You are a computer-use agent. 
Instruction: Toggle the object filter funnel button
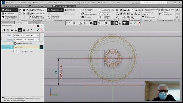pos(124,23)
